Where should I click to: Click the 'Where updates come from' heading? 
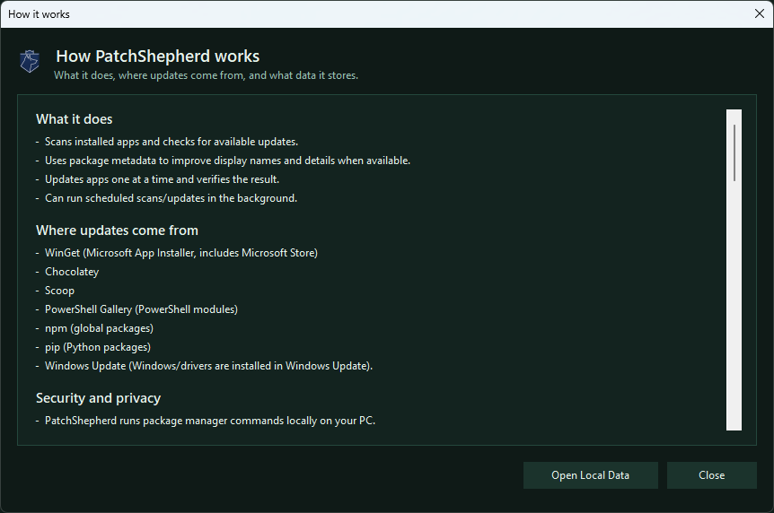tap(117, 230)
